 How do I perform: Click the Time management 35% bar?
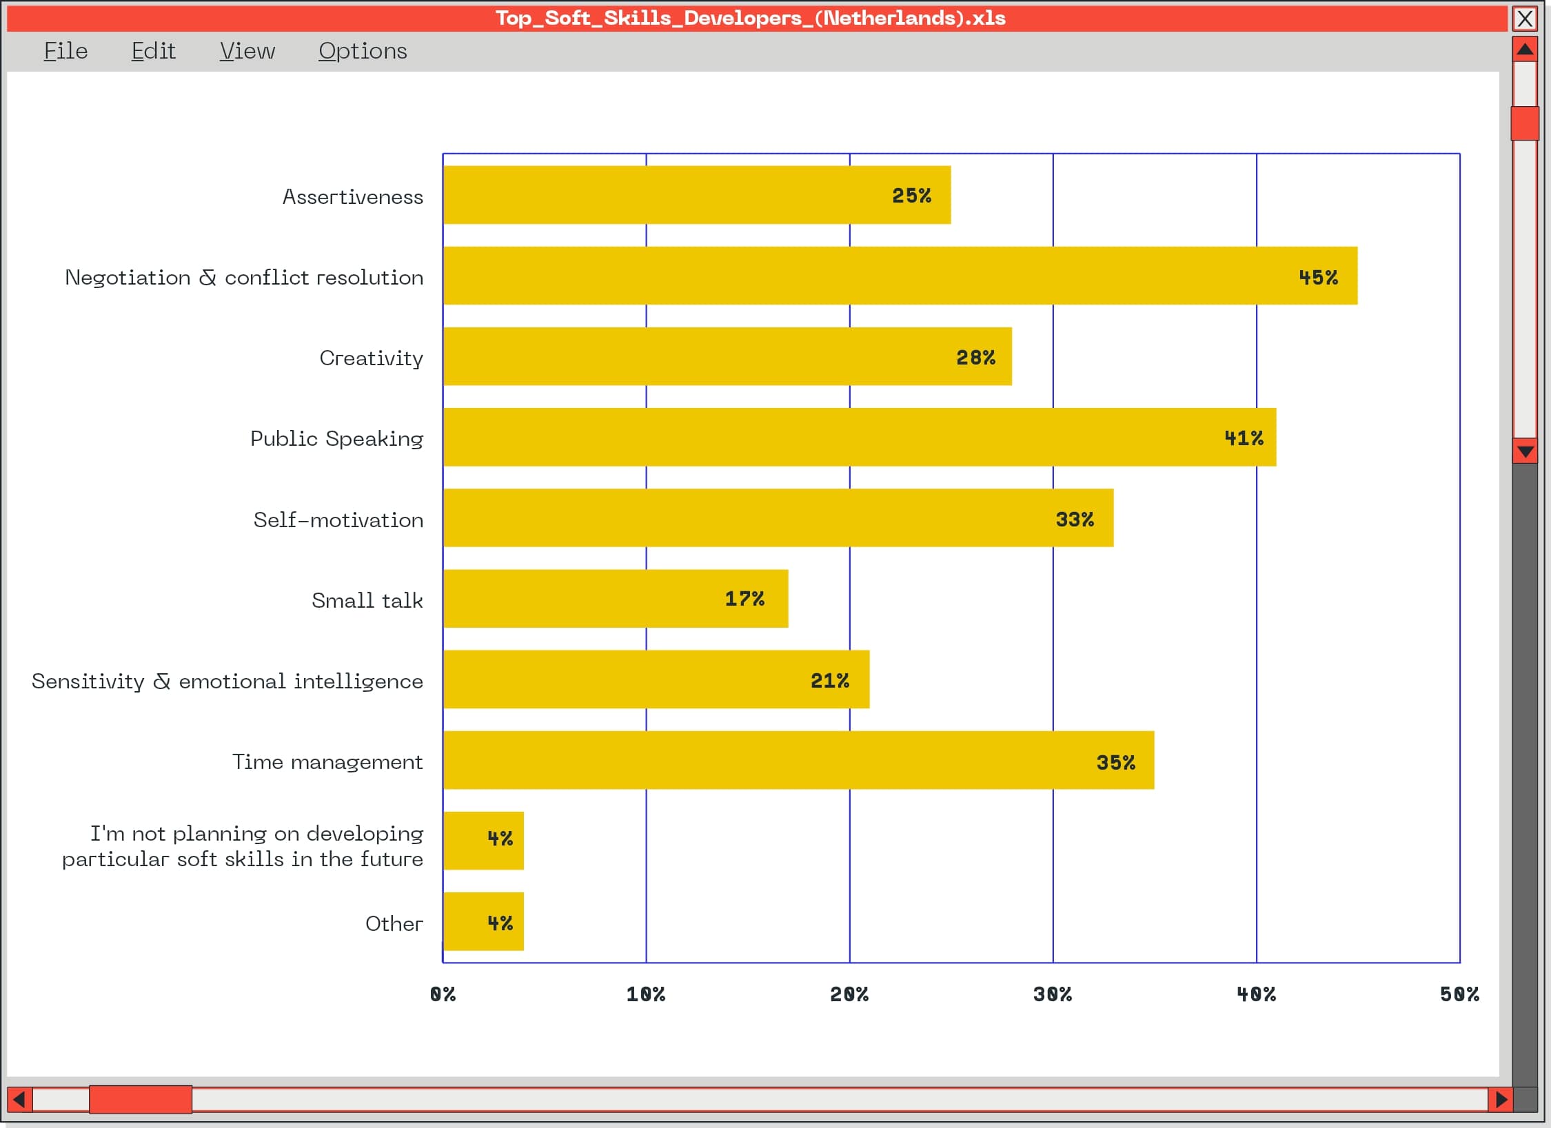[x=798, y=760]
